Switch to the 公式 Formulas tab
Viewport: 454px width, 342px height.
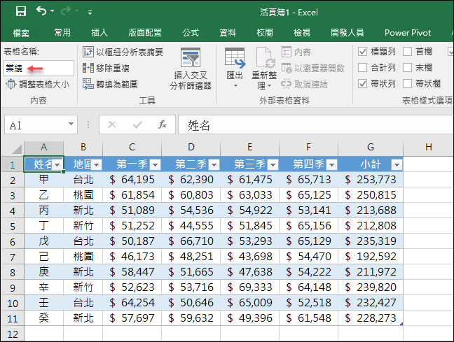[191, 33]
